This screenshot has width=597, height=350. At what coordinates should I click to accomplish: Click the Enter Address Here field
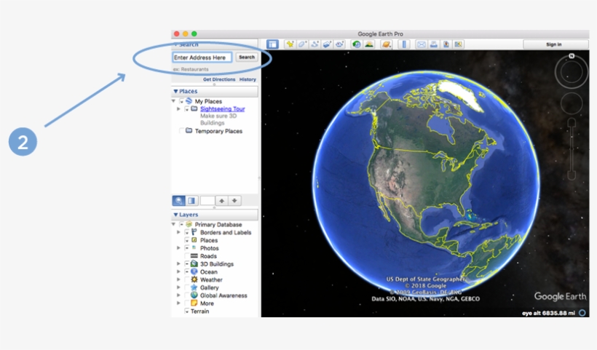click(202, 57)
